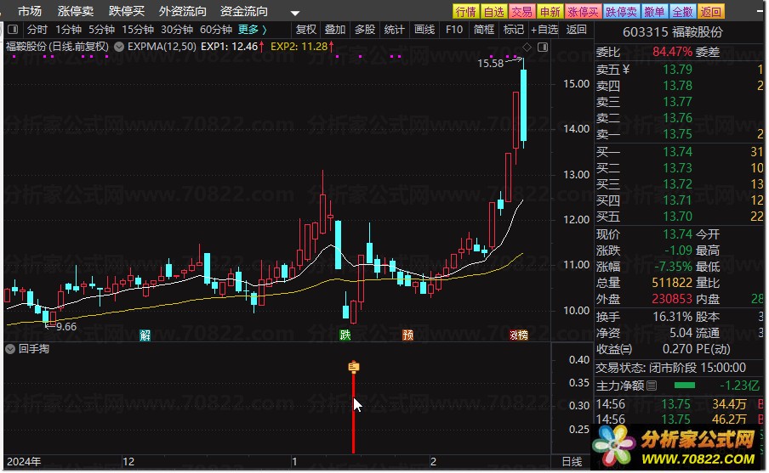
Task: Open EXPMA indicator settings arrow
Action: click(x=119, y=47)
